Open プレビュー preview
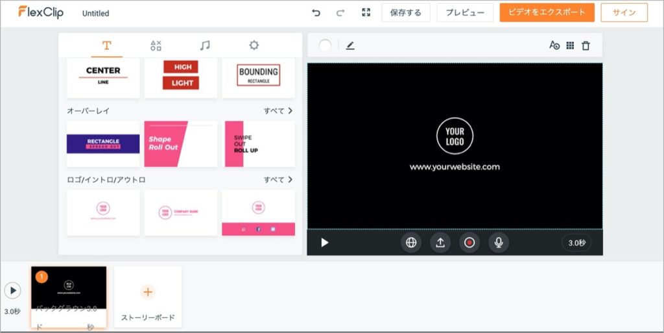The width and height of the screenshot is (664, 333). [465, 13]
